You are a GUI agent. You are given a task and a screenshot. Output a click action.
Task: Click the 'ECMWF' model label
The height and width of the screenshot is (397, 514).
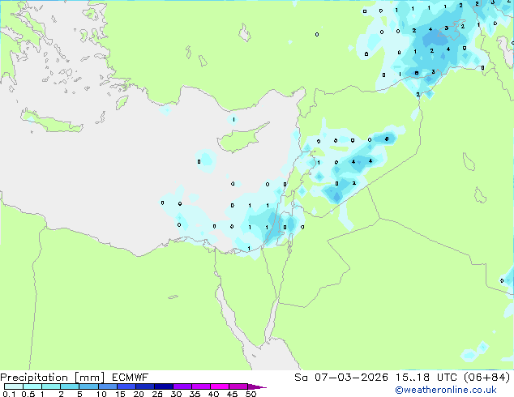coord(131,378)
